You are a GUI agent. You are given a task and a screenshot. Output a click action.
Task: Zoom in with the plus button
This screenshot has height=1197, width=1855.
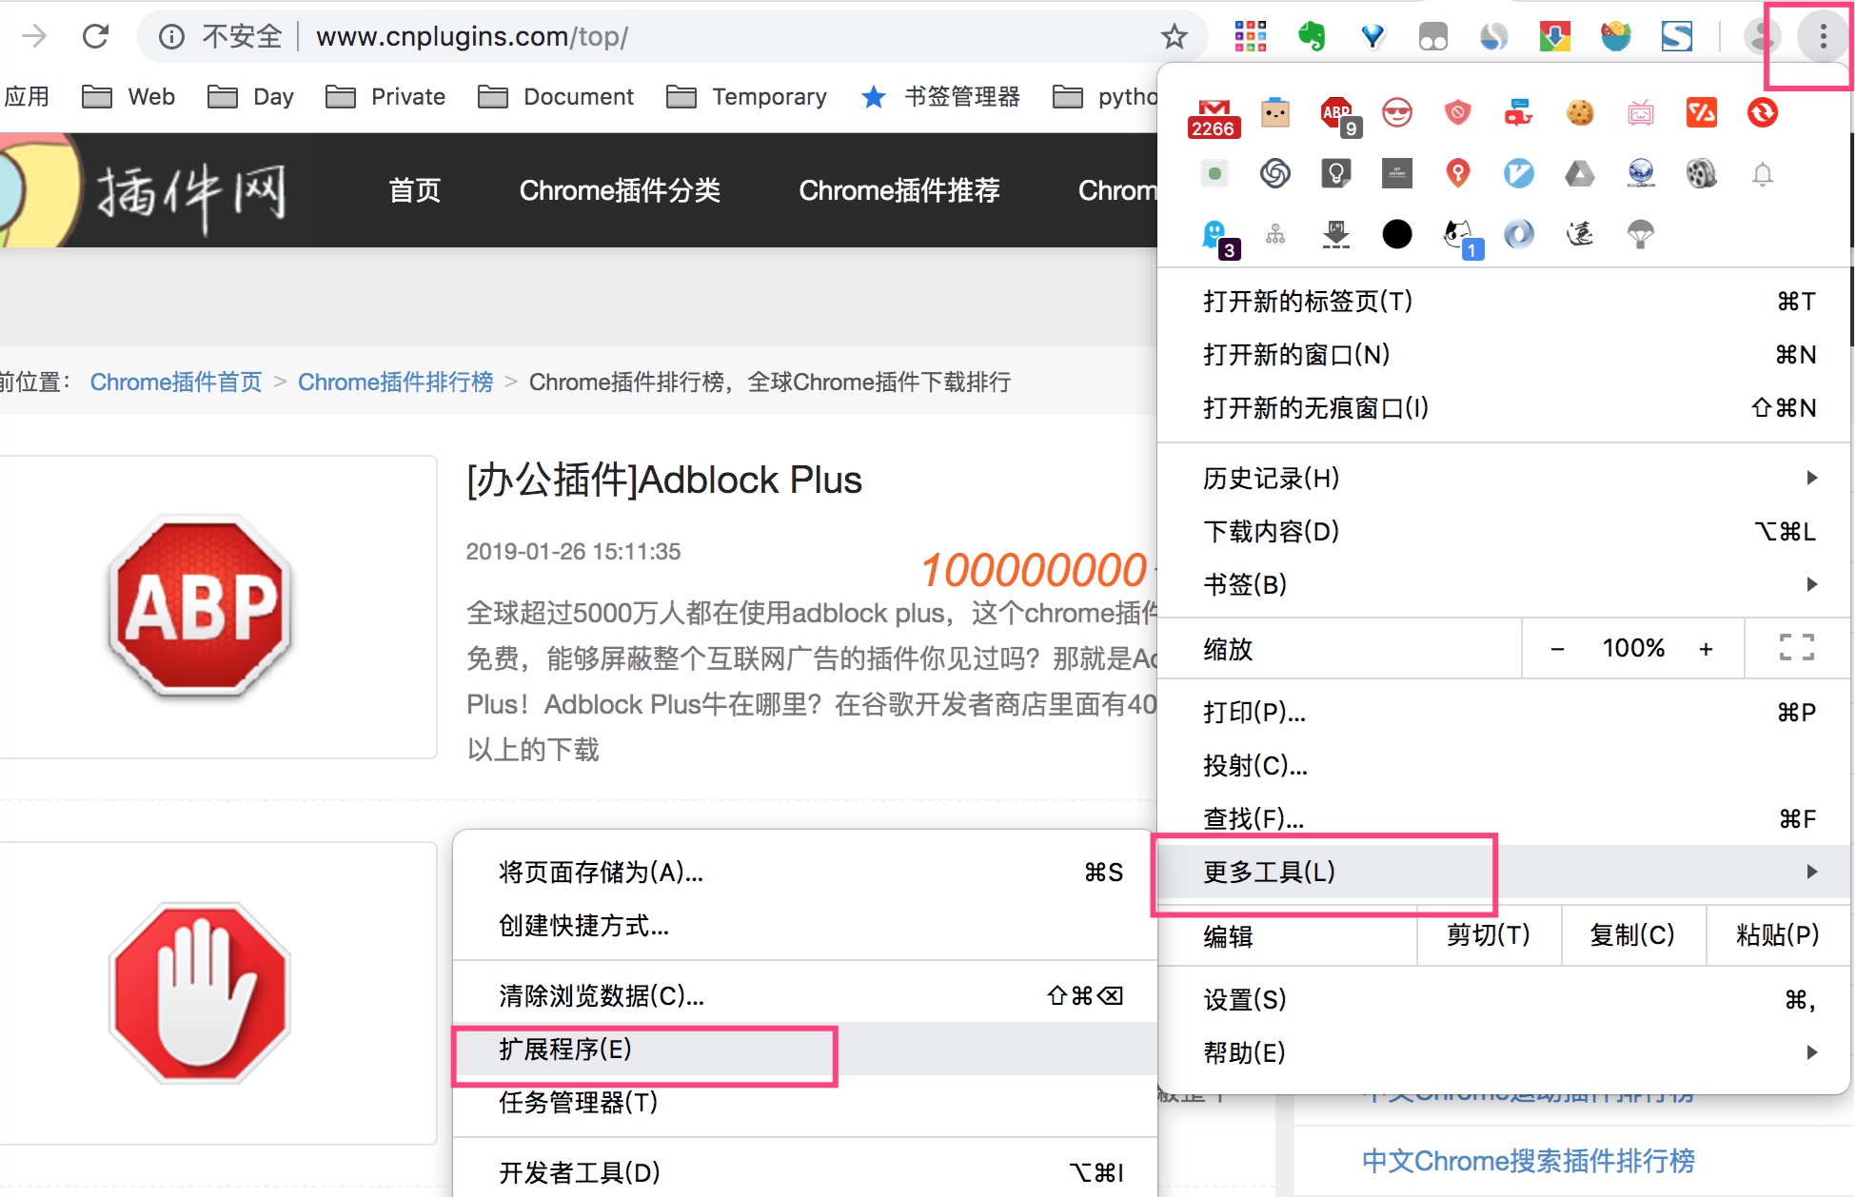tap(1706, 649)
